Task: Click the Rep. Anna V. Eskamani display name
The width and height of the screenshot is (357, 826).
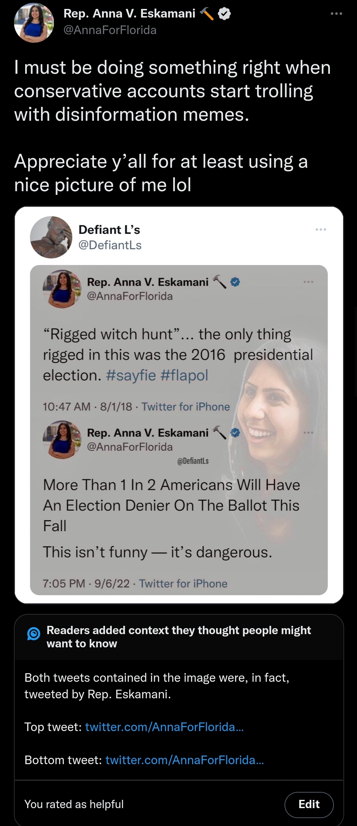Action: click(129, 14)
